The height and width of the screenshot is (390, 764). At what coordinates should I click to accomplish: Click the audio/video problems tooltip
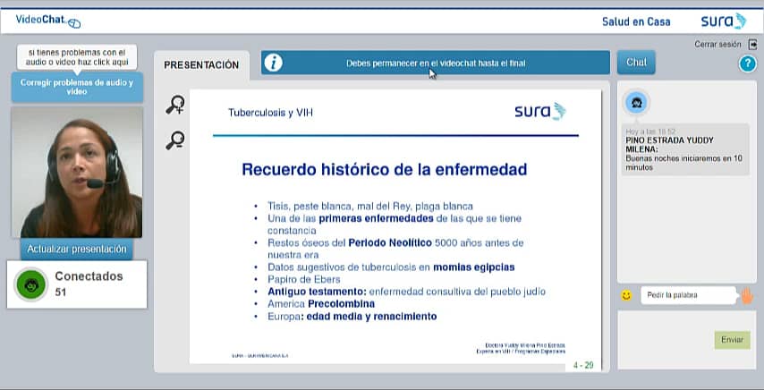click(x=77, y=57)
